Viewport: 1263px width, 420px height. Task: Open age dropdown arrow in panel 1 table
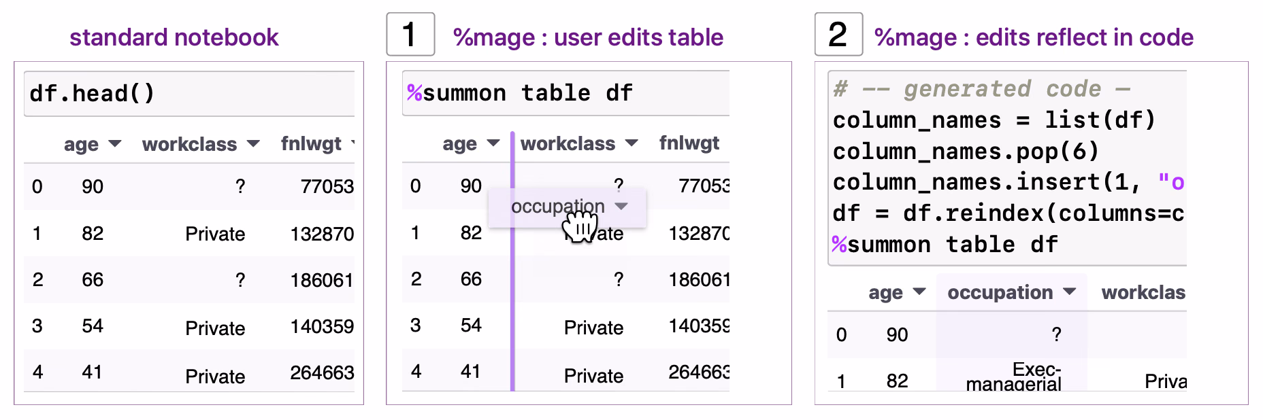[x=493, y=143]
